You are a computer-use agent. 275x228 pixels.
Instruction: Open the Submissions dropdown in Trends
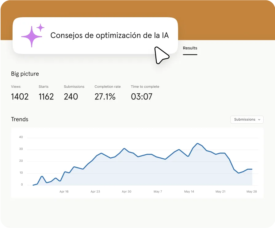[246, 119]
